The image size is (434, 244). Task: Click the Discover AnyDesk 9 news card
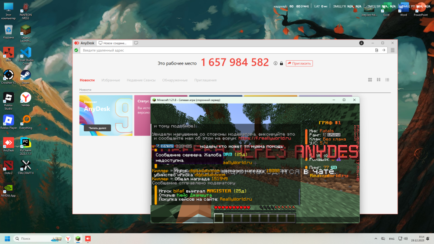pyautogui.click(x=106, y=116)
